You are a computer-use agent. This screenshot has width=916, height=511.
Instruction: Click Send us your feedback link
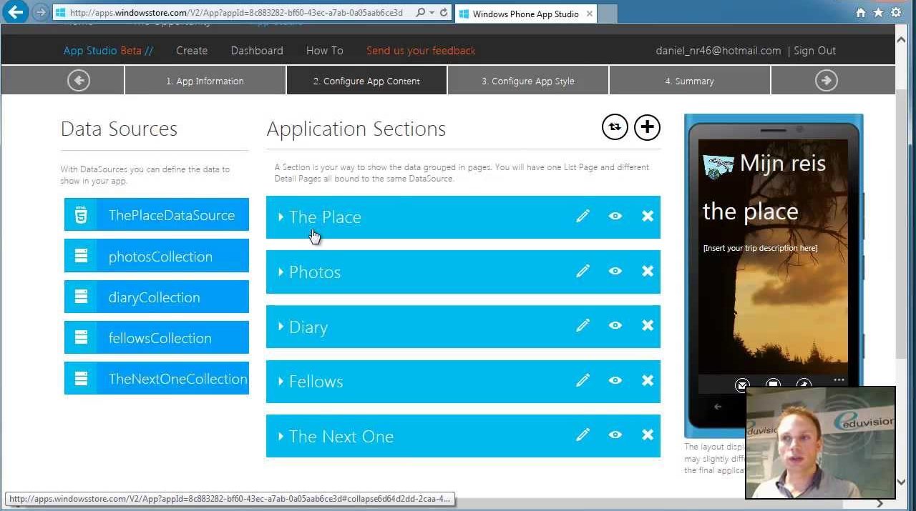421,51
